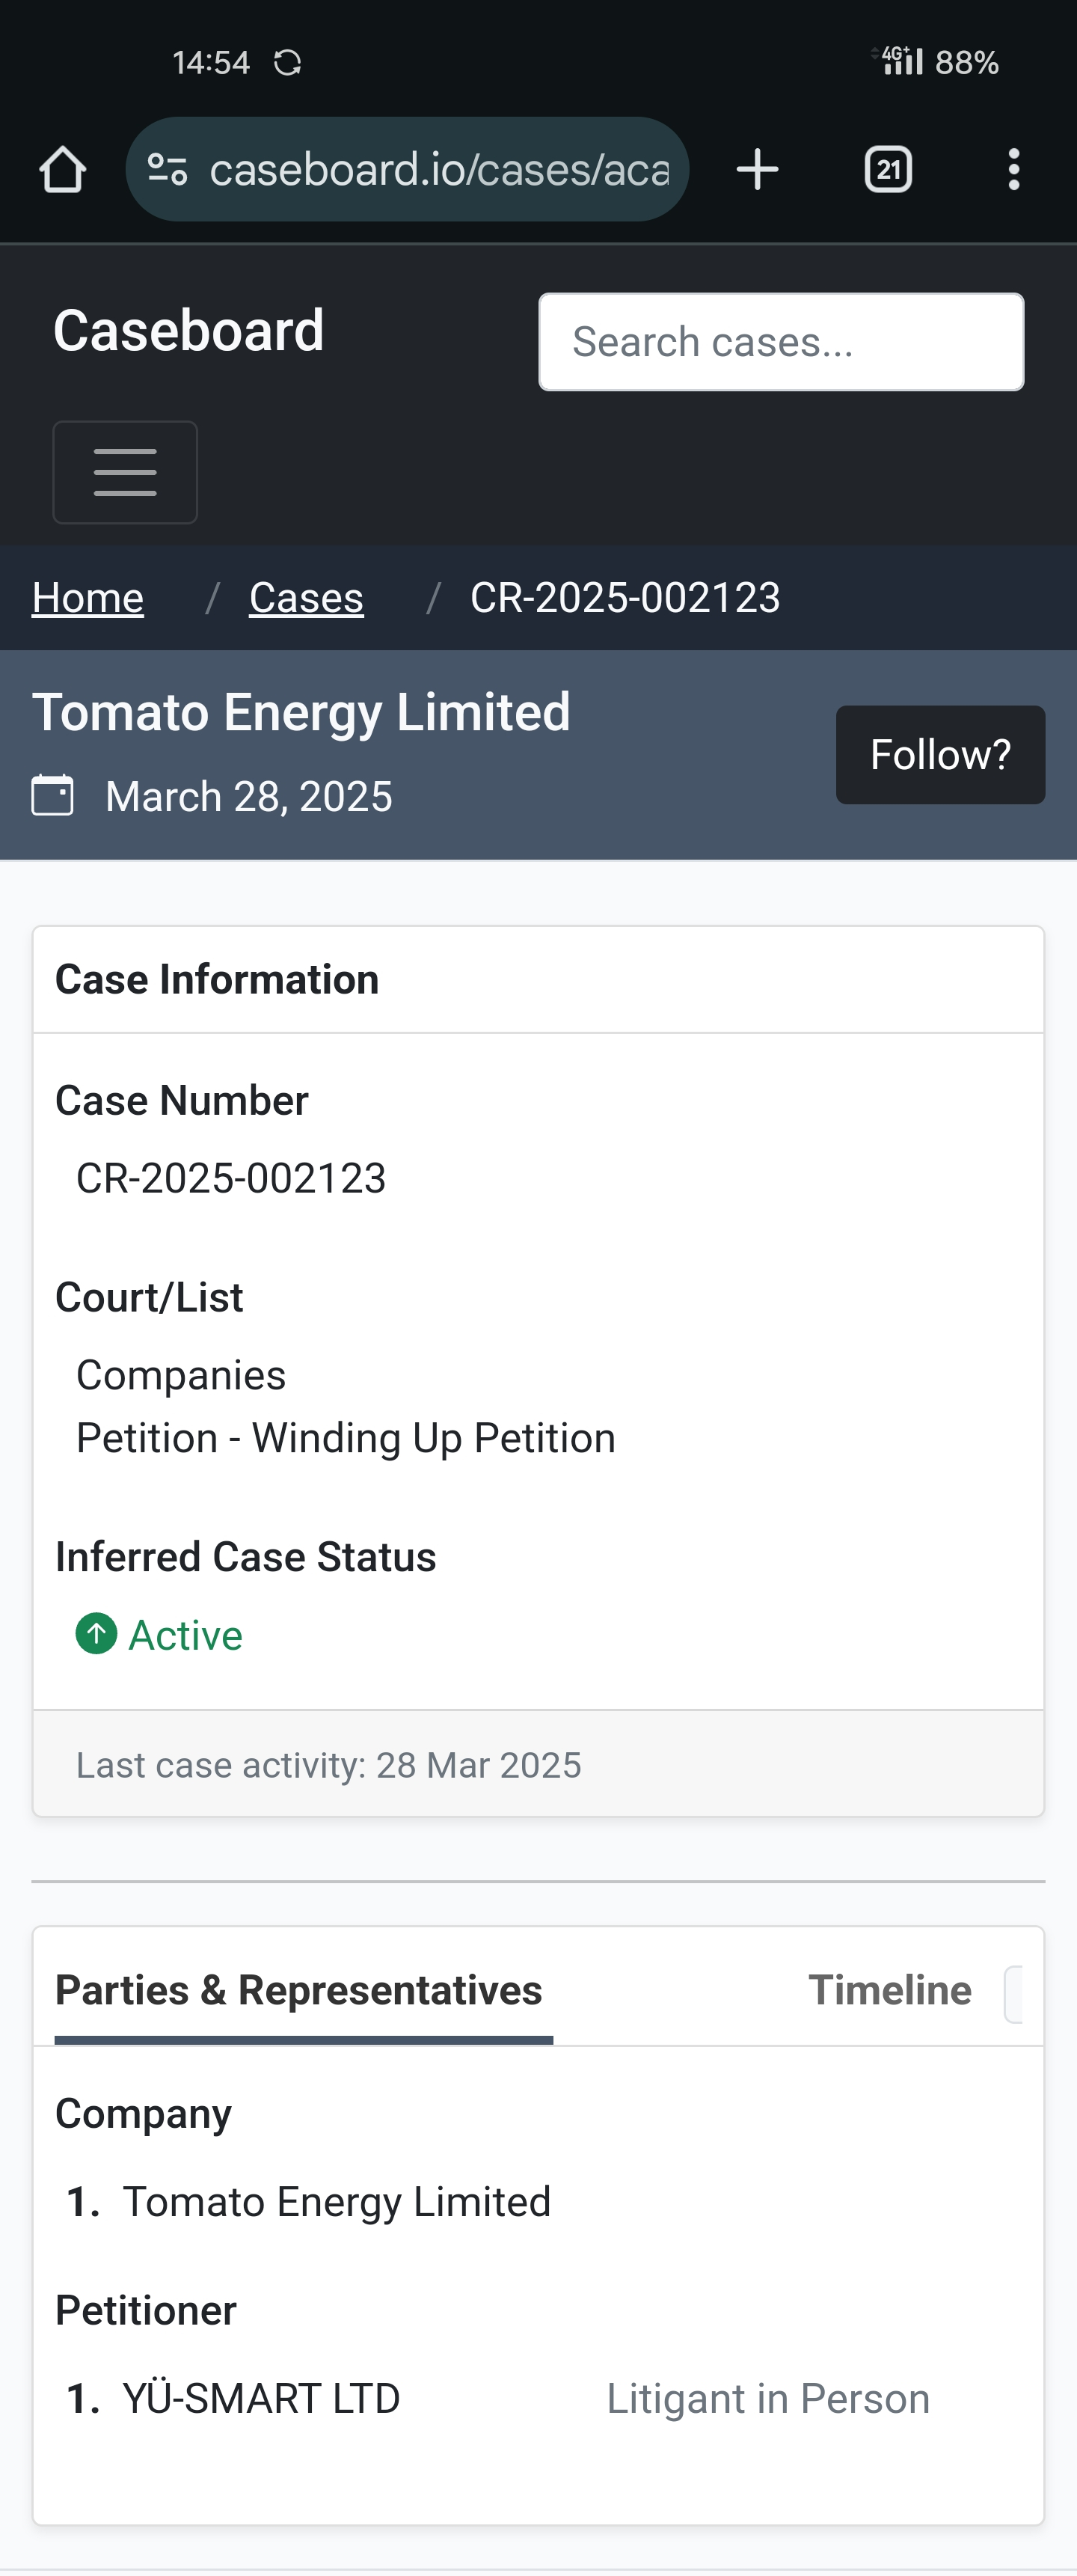Image resolution: width=1077 pixels, height=2576 pixels.
Task: Go to Home breadcrumb link
Action: pyautogui.click(x=88, y=598)
